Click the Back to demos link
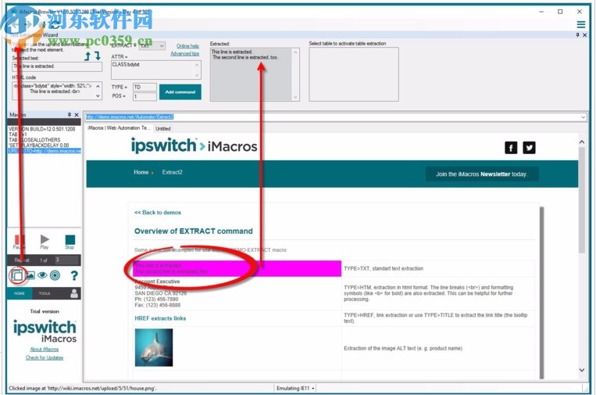Image resolution: width=596 pixels, height=395 pixels. pos(158,212)
